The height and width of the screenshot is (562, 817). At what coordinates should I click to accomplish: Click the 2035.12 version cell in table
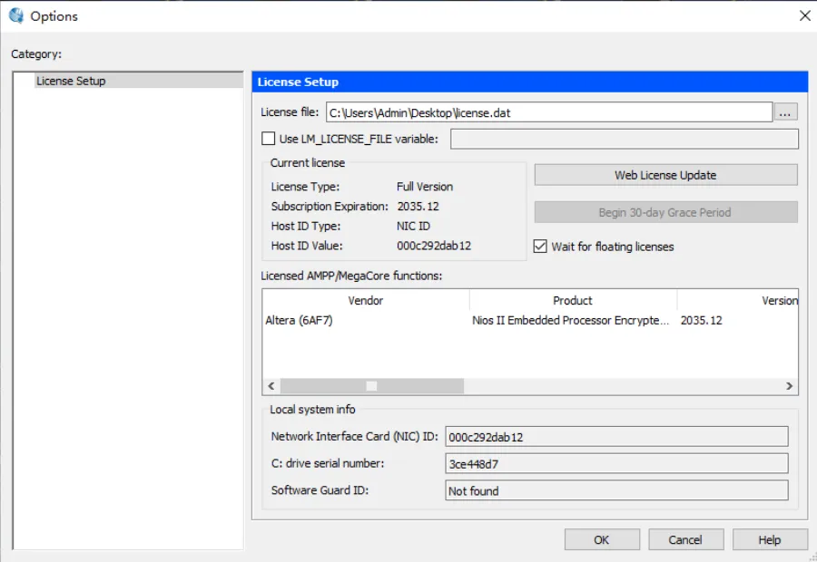click(x=702, y=320)
